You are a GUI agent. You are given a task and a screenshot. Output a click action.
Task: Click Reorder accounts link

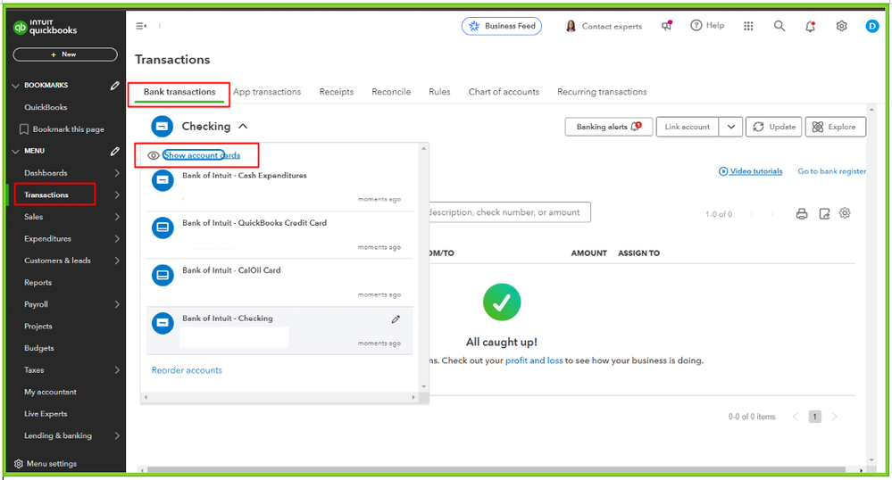tap(187, 370)
